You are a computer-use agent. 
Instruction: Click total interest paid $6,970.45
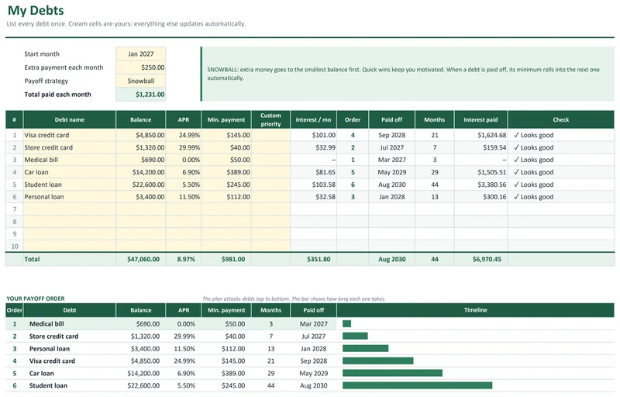480,259
